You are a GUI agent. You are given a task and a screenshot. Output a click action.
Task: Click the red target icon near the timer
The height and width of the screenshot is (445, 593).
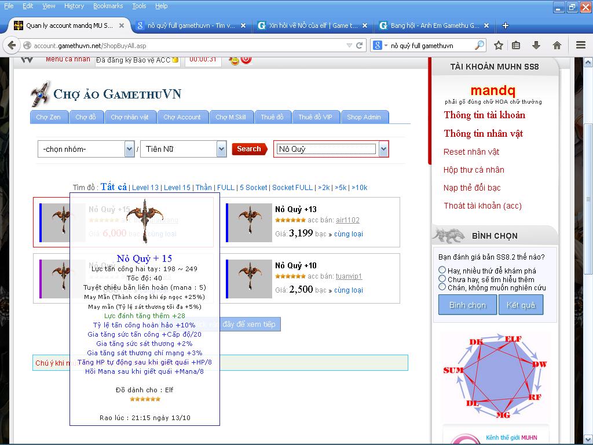246,60
